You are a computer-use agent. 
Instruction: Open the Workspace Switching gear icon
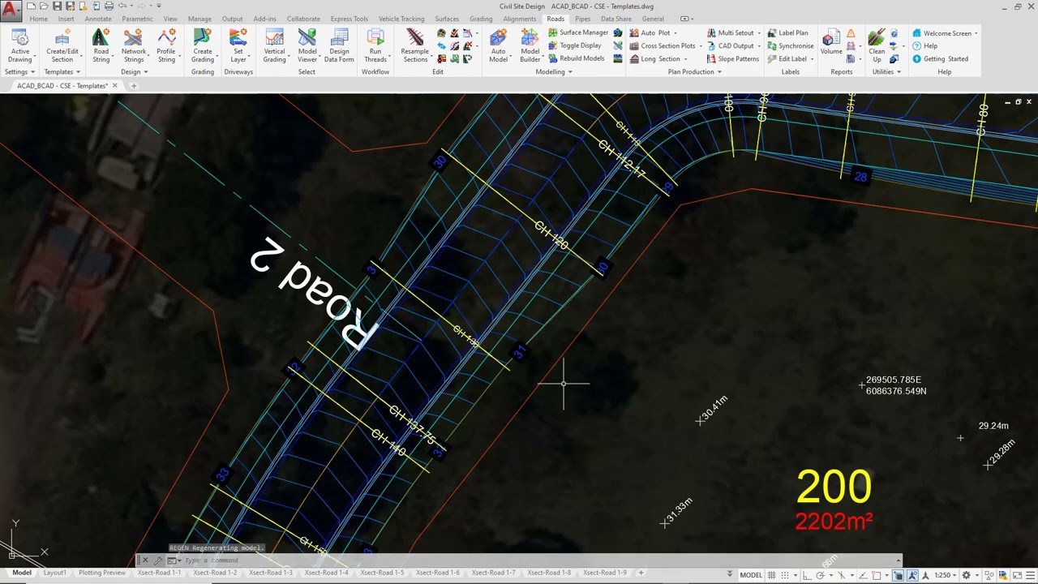[966, 575]
